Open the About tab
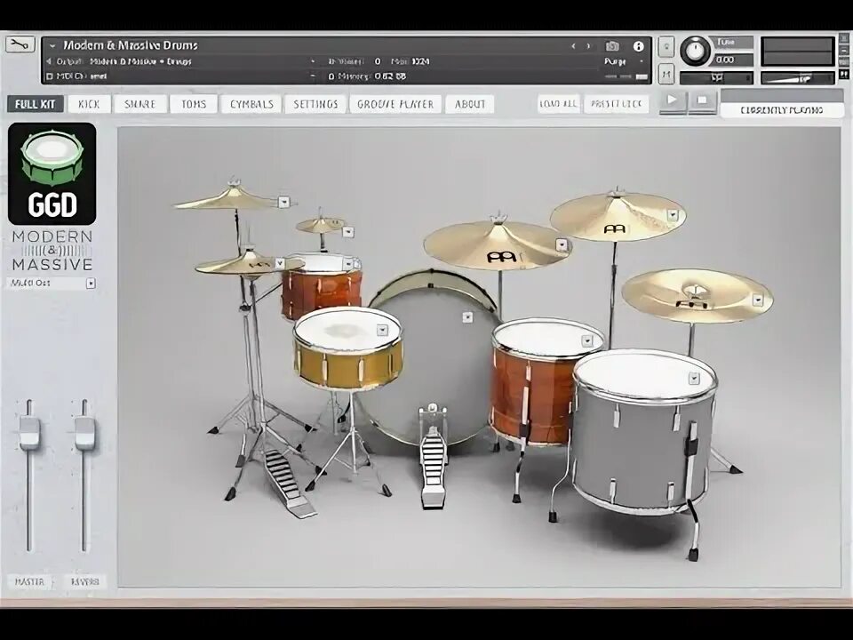The image size is (853, 640). point(470,104)
